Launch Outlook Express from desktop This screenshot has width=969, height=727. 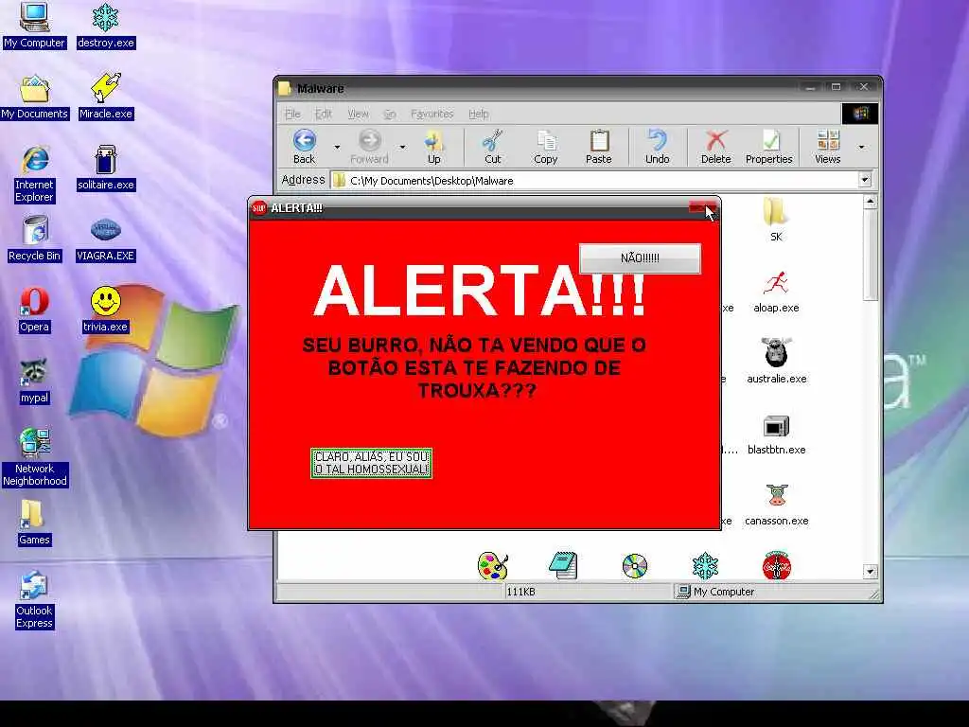pyautogui.click(x=35, y=599)
